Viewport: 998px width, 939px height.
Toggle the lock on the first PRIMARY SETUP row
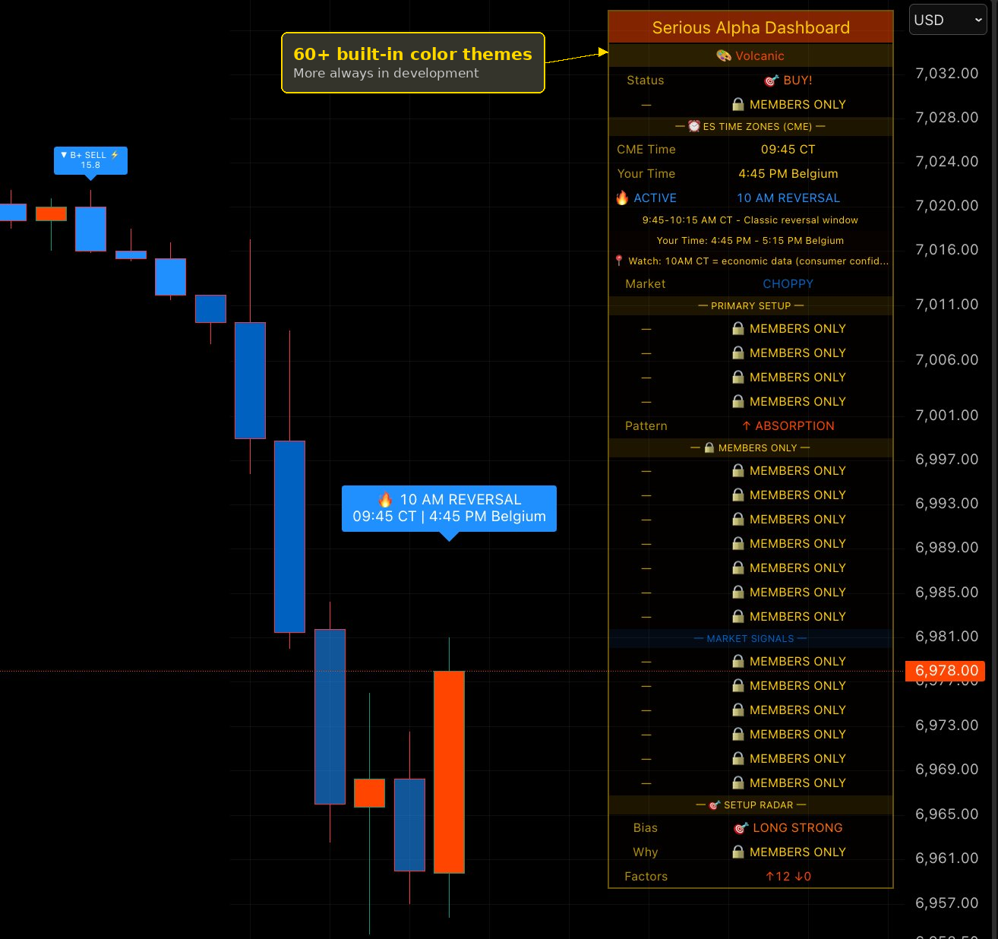(737, 328)
